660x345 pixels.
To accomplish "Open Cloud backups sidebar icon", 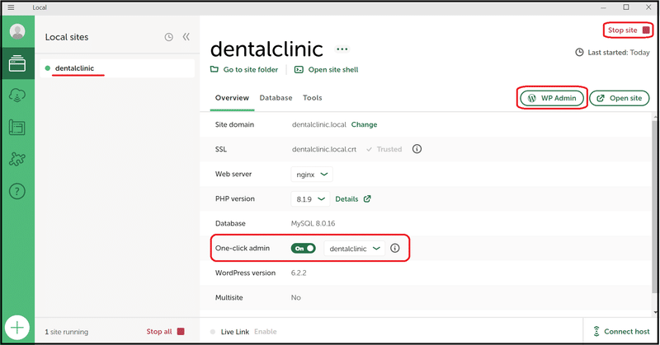I will coord(17,96).
